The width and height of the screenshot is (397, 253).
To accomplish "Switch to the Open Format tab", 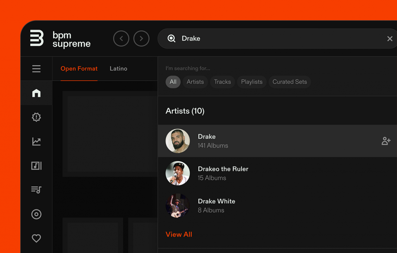I will (79, 69).
